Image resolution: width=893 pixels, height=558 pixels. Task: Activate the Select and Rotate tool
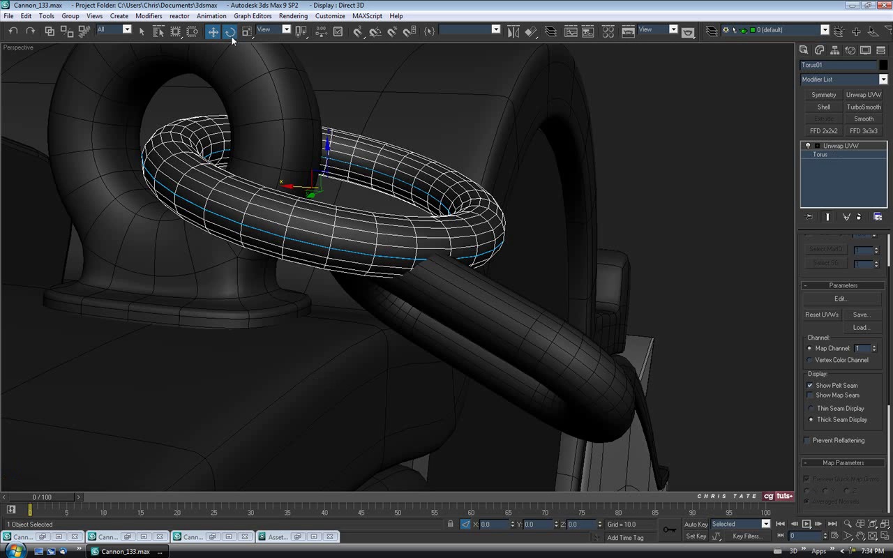(x=230, y=31)
